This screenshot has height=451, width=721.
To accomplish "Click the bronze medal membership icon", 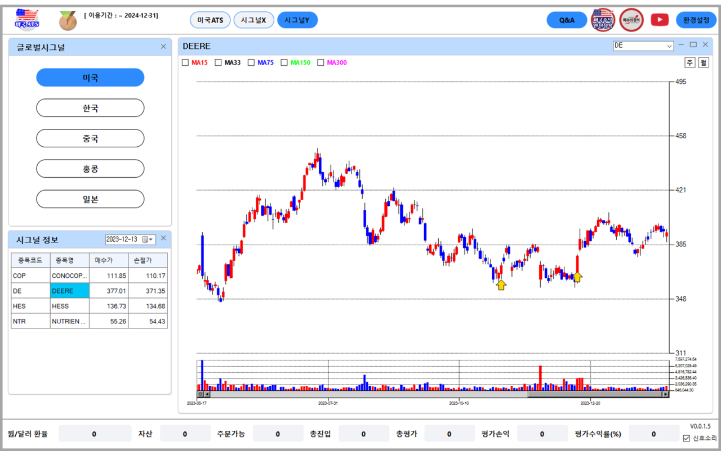I will point(68,21).
